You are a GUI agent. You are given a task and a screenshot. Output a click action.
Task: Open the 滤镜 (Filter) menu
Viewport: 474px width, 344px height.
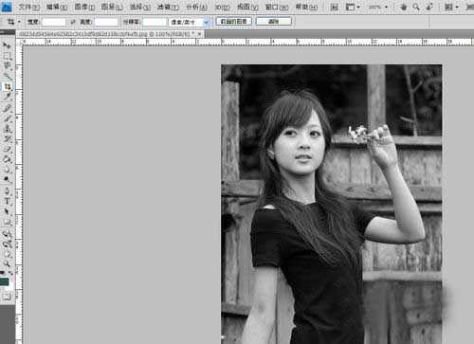pos(168,7)
